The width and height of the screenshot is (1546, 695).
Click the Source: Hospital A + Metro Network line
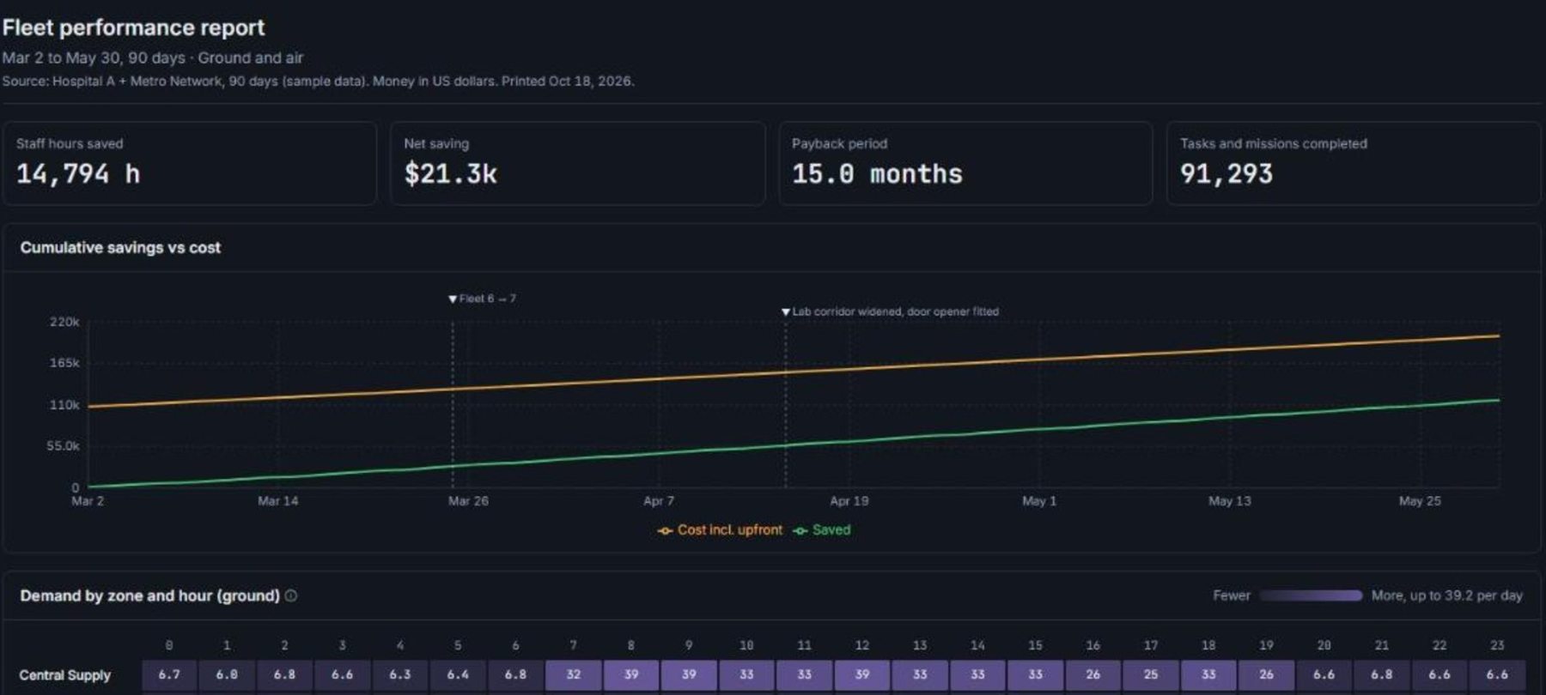(x=318, y=82)
